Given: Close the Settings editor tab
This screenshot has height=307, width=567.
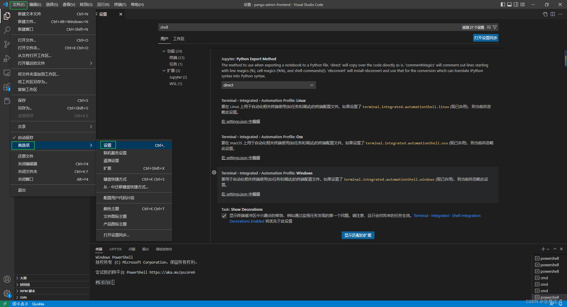Looking at the screenshot, I should (x=121, y=14).
